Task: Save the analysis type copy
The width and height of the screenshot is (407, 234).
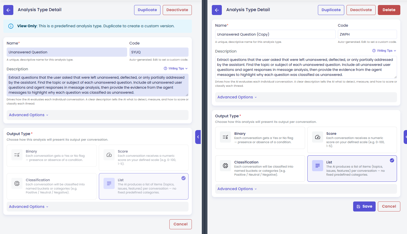Action: (x=364, y=206)
